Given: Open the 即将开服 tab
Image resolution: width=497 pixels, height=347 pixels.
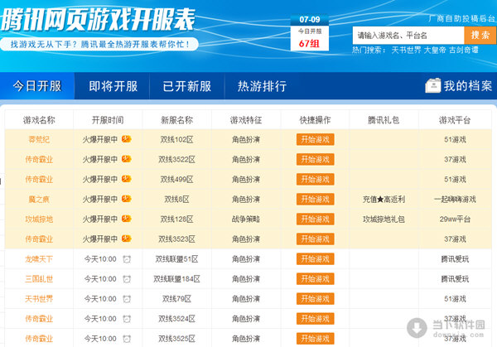Looking at the screenshot, I should 113,86.
